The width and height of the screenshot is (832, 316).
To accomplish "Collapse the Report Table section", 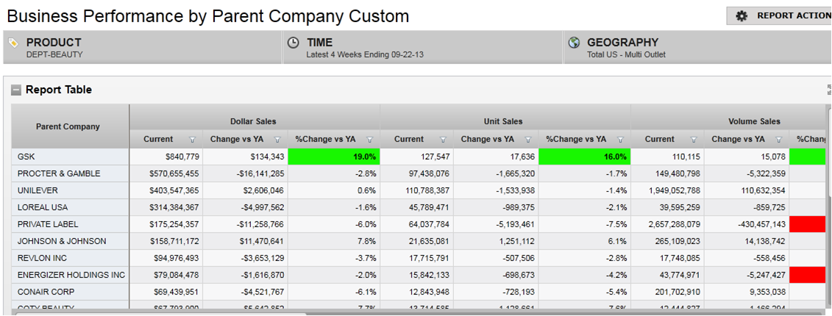I will click(16, 90).
